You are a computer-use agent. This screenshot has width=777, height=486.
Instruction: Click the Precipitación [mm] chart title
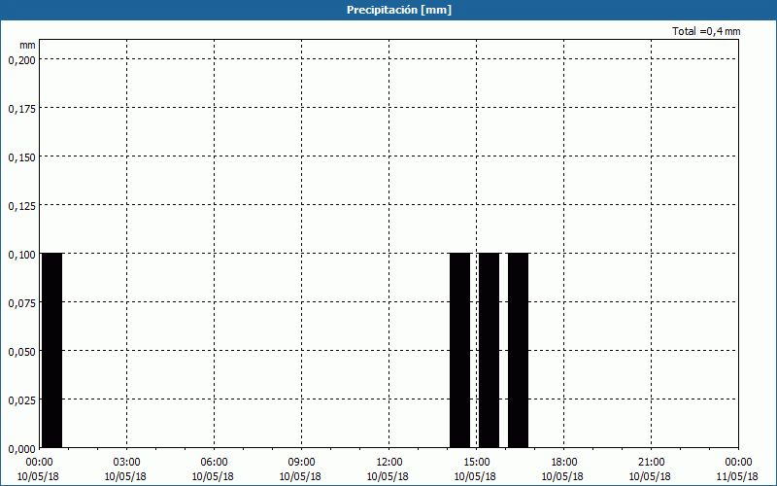point(399,10)
